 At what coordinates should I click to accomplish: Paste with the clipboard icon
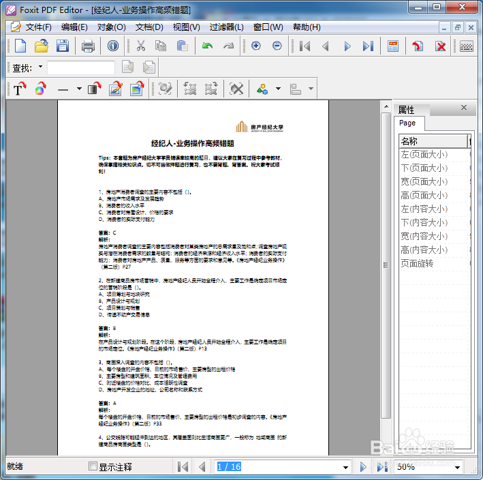[x=183, y=46]
